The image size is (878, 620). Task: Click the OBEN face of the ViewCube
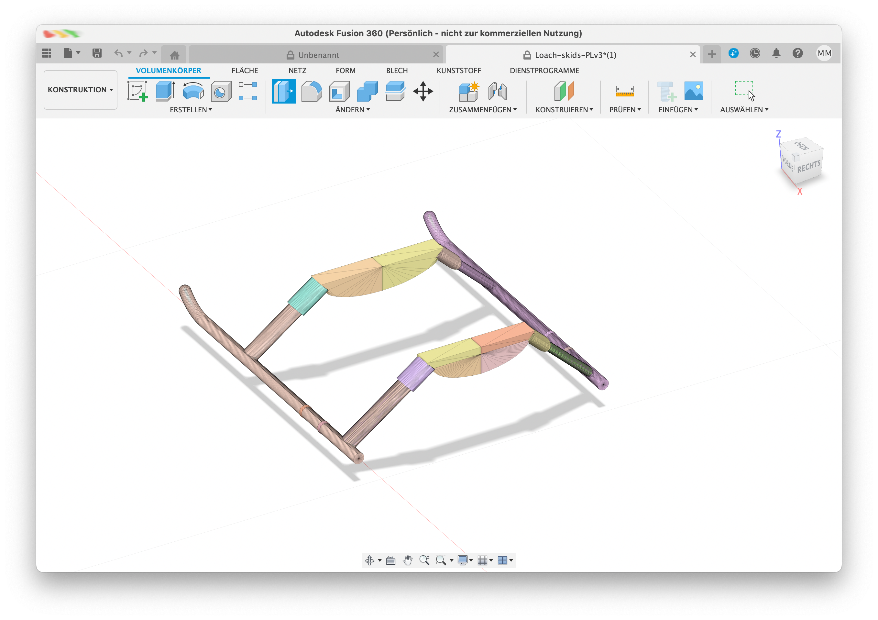pos(802,146)
